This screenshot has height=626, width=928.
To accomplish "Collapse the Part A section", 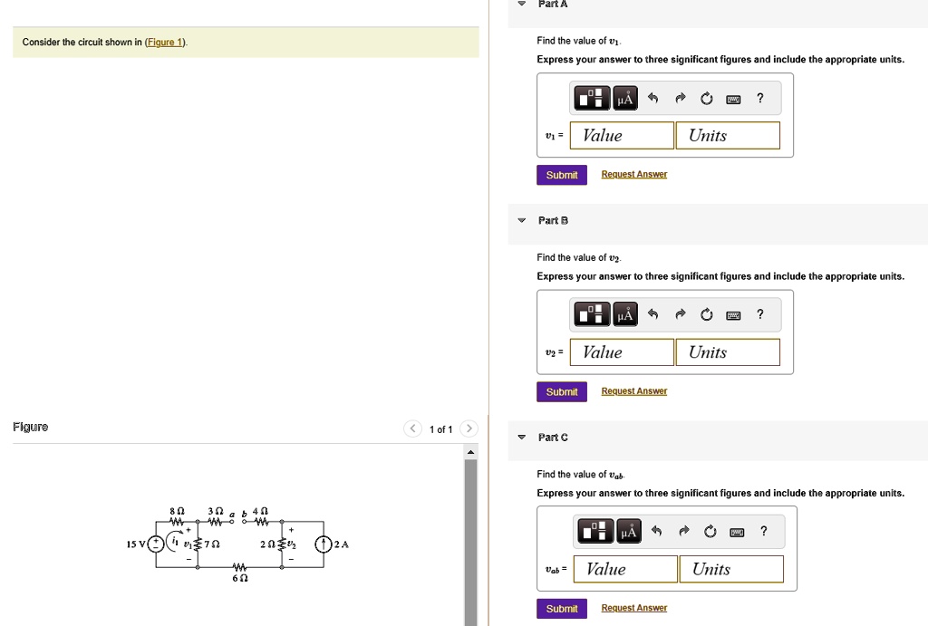I will click(x=521, y=4).
